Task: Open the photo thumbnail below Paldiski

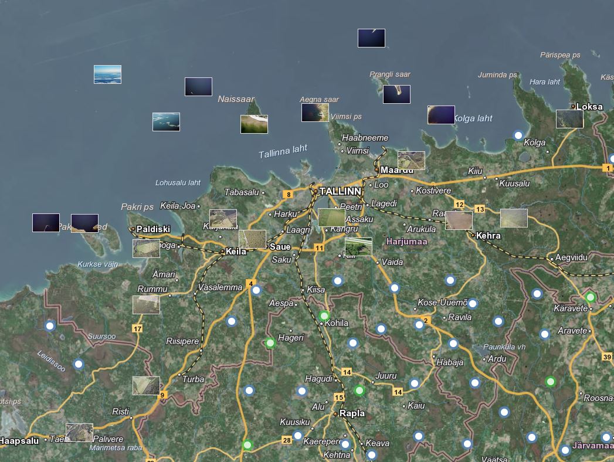Action: [x=147, y=249]
